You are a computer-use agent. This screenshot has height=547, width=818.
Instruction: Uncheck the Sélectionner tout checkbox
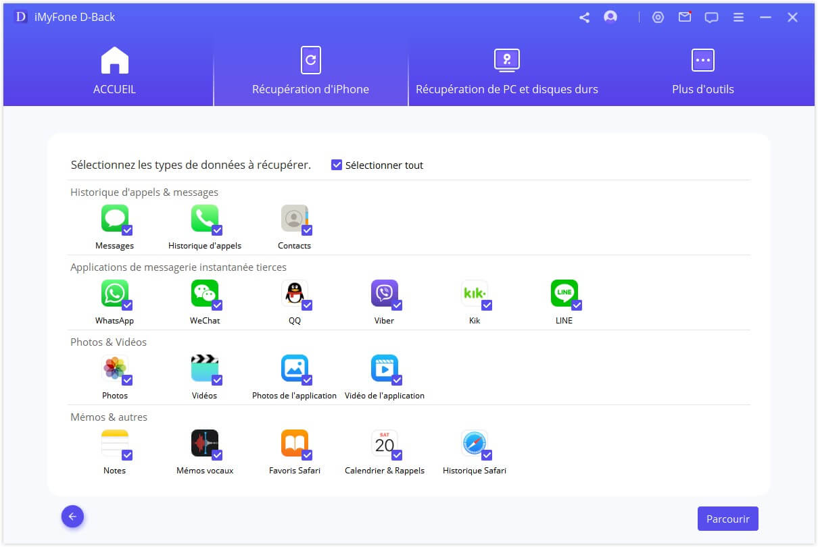(337, 165)
